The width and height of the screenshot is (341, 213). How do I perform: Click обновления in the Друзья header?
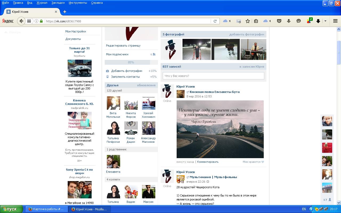click(146, 85)
